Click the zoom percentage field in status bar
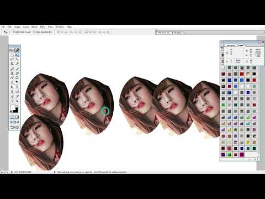This screenshot has height=199, width=265. point(4,172)
